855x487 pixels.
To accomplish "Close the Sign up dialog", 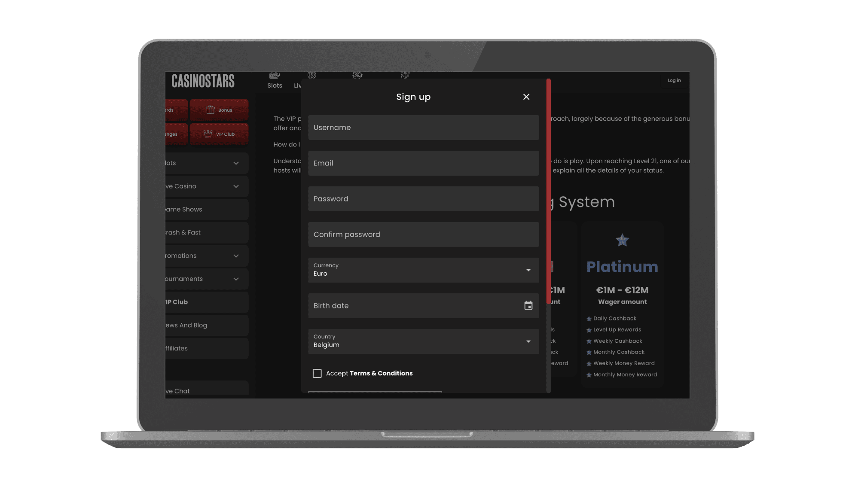I will 526,97.
